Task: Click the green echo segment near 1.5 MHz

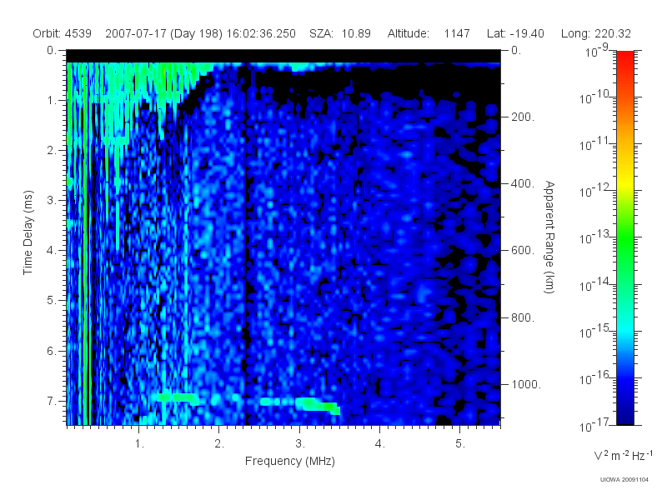Action: (177, 398)
